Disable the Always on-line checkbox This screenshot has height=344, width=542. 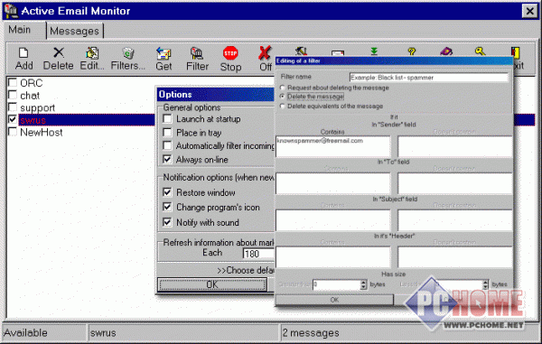167,159
